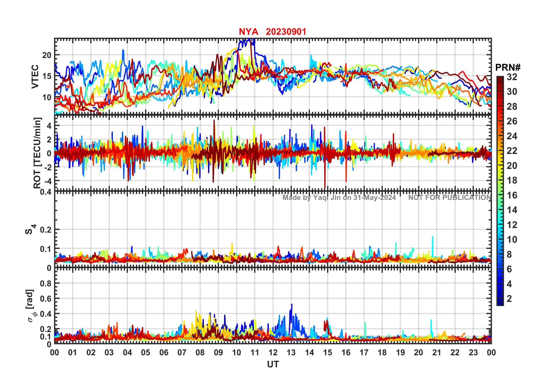Click the -4 tick on ROT axis
546x382 pixels.
click(x=48, y=181)
